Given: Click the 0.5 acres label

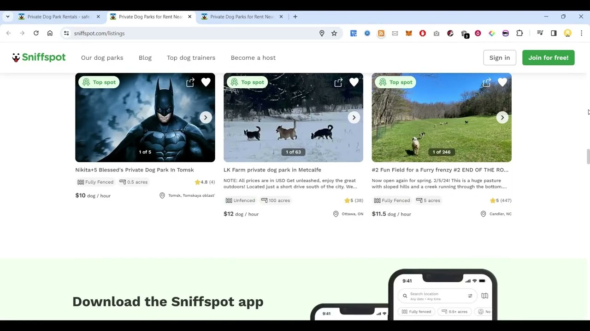Looking at the screenshot, I should (133, 182).
